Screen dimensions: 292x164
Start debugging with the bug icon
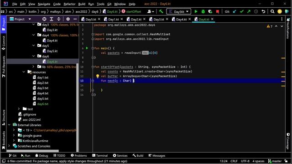point(203,11)
